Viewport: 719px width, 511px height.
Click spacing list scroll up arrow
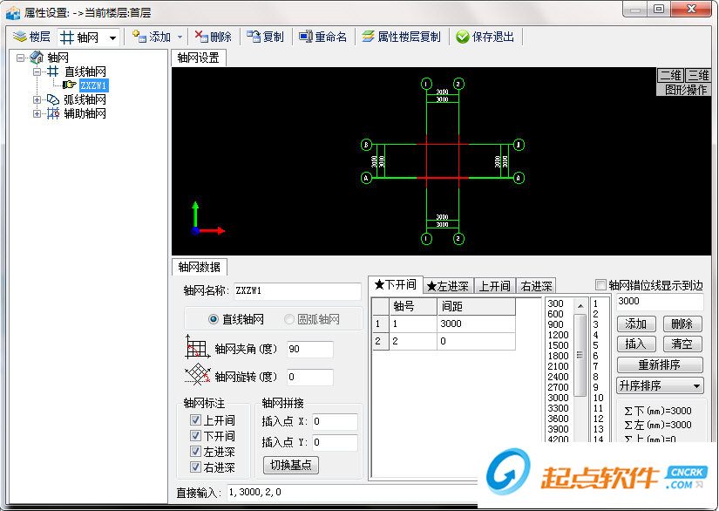click(x=580, y=305)
